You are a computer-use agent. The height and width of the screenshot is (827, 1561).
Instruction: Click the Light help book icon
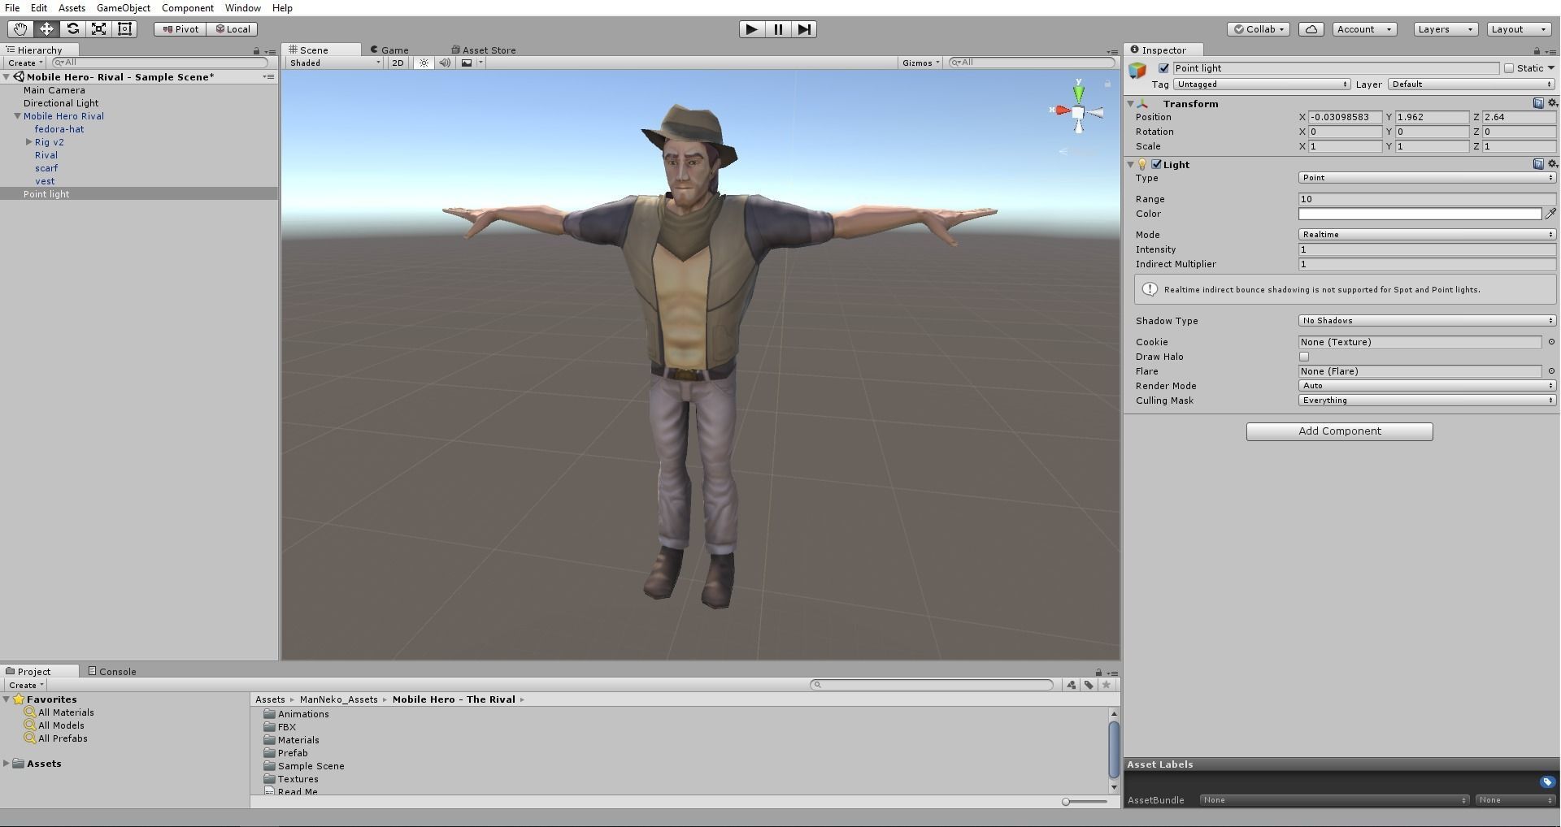[1538, 164]
